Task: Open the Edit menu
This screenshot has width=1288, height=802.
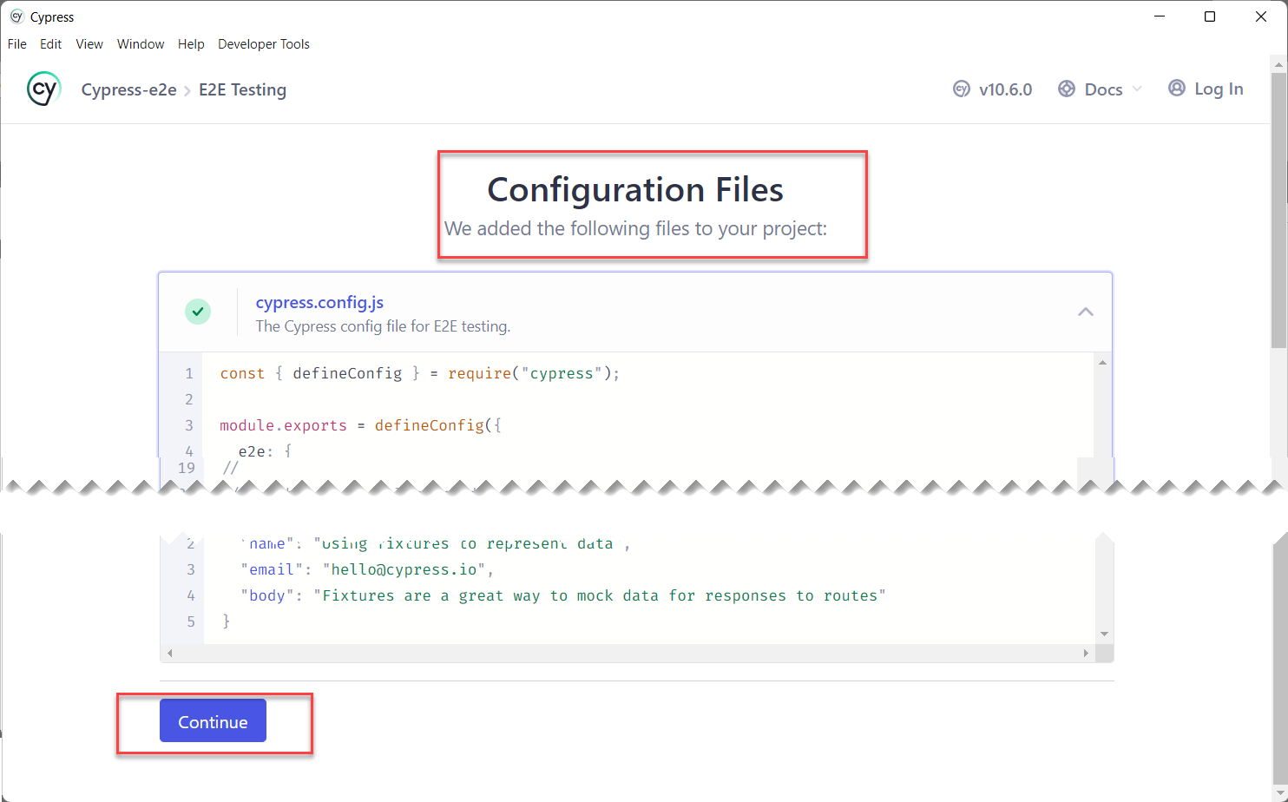Action: (51, 44)
